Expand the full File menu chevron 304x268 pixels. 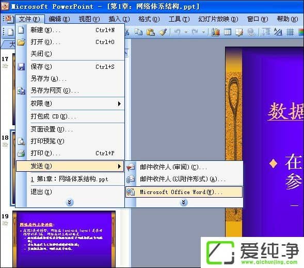pyautogui.click(x=69, y=202)
